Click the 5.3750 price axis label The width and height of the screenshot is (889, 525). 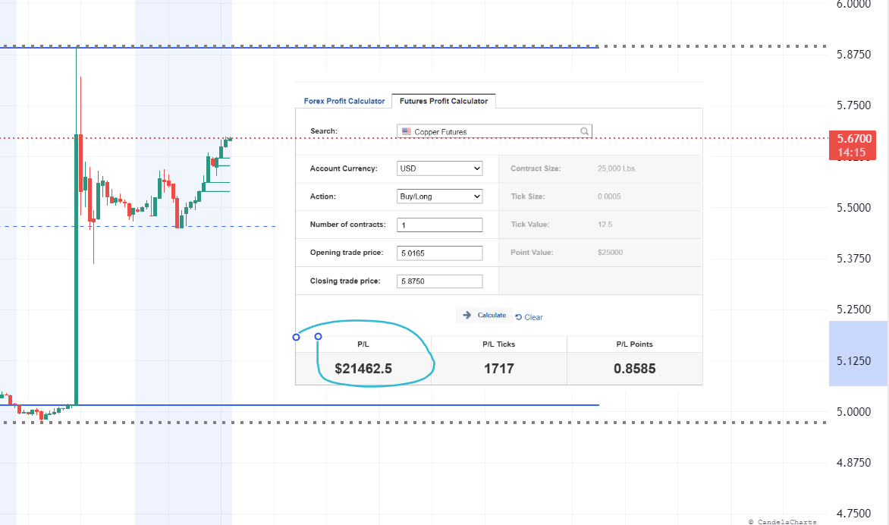point(853,259)
